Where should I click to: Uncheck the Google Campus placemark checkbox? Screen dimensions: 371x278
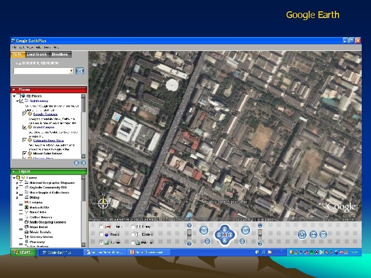tap(25, 114)
